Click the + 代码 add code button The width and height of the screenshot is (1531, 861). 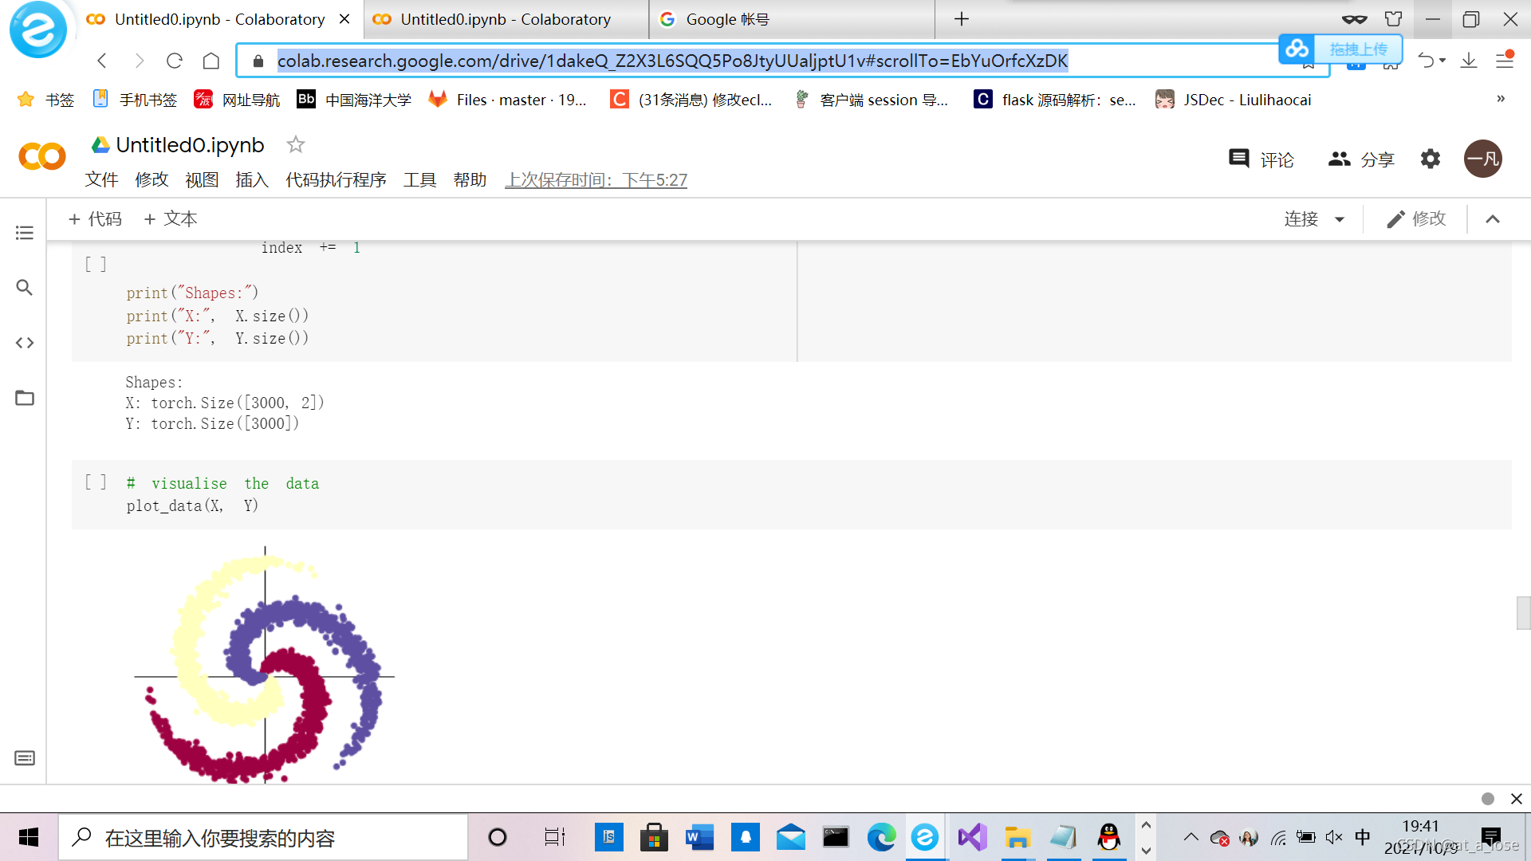(95, 219)
